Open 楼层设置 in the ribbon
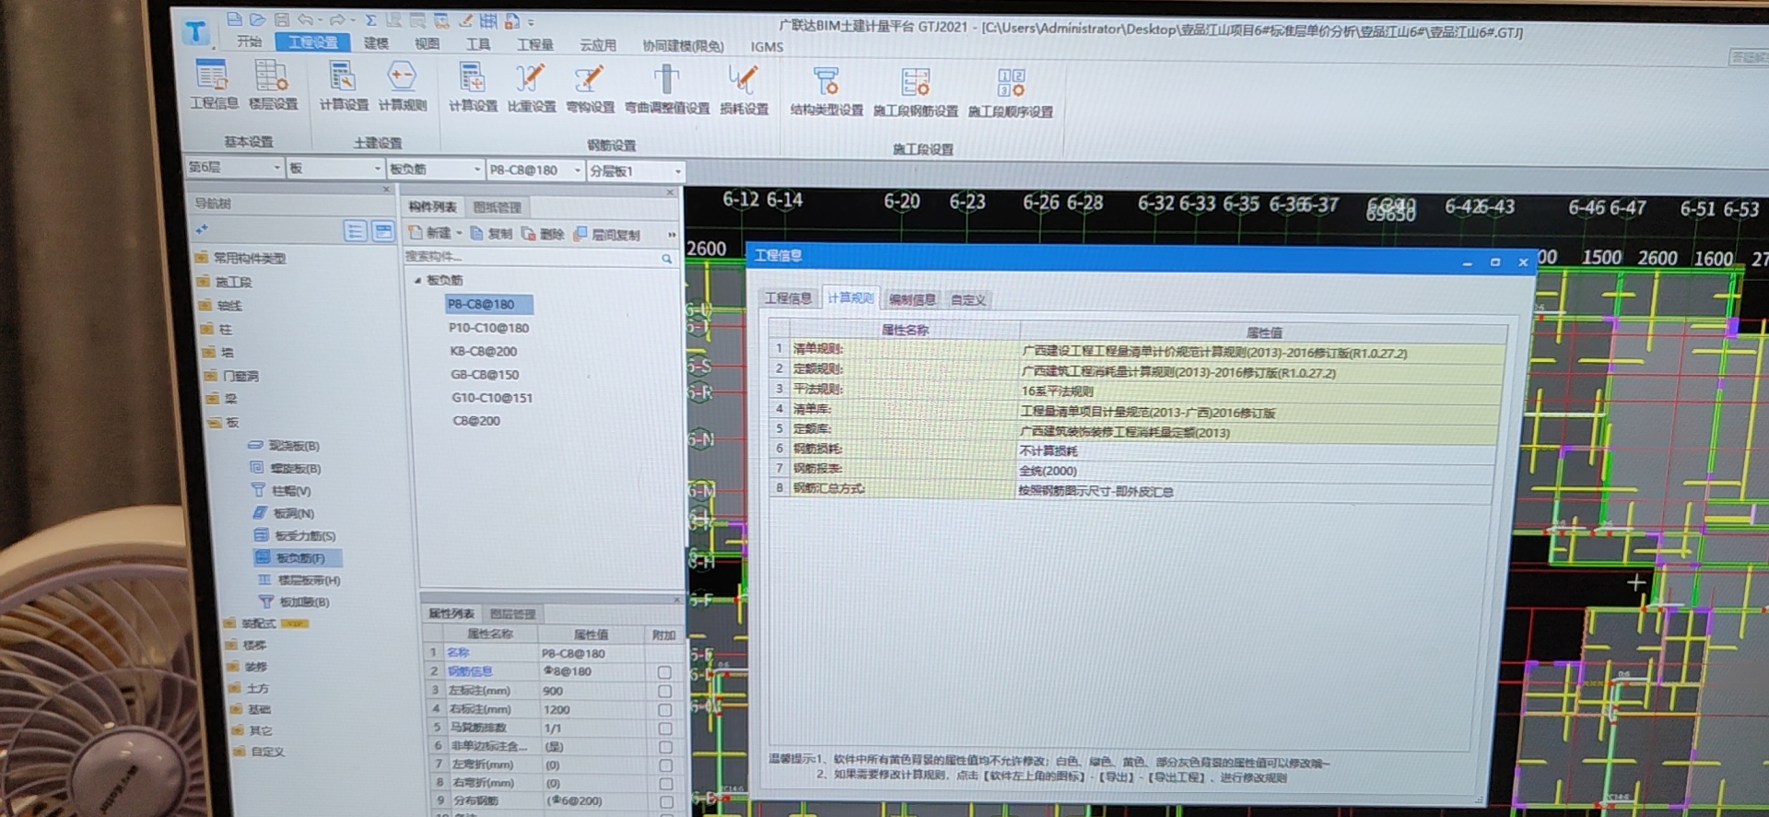Screen dimensions: 1769x817 273,85
